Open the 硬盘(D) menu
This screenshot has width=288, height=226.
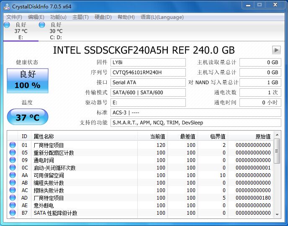coord(103,17)
